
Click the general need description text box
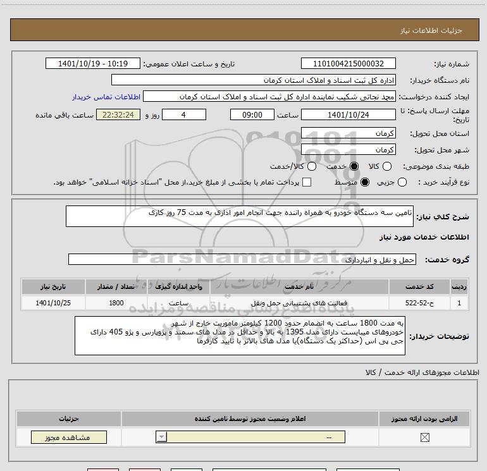(x=240, y=216)
